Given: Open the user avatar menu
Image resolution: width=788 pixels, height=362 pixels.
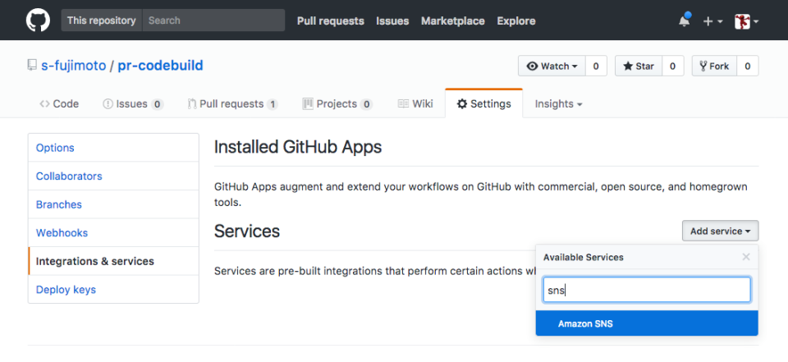Looking at the screenshot, I should (x=746, y=21).
